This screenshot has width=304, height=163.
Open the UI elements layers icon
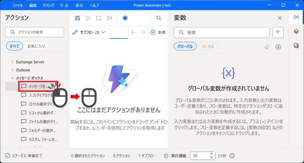pyautogui.click(x=296, y=31)
